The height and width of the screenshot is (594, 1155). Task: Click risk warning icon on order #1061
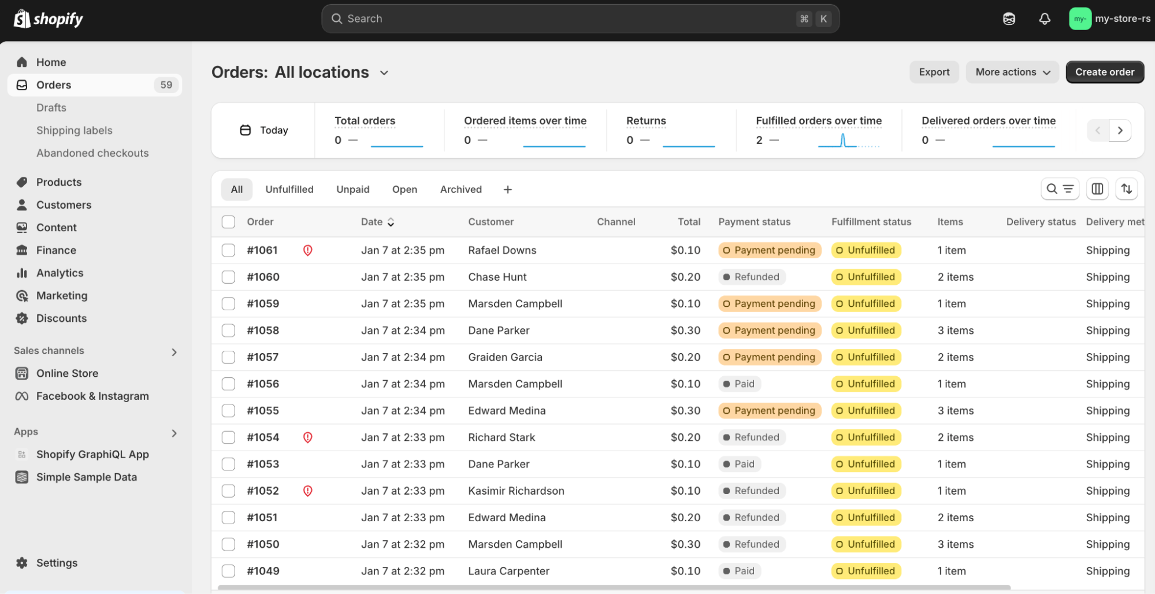point(308,250)
